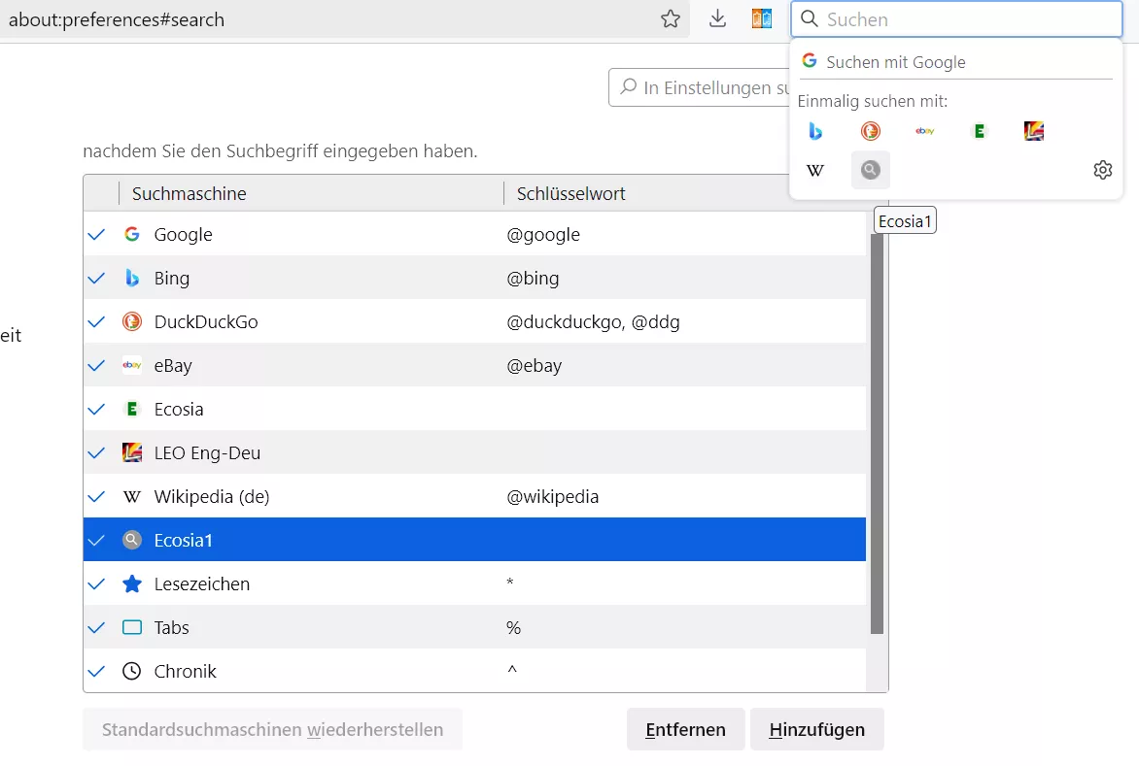Toggle the DuckDuckGo row checkmark

point(96,322)
